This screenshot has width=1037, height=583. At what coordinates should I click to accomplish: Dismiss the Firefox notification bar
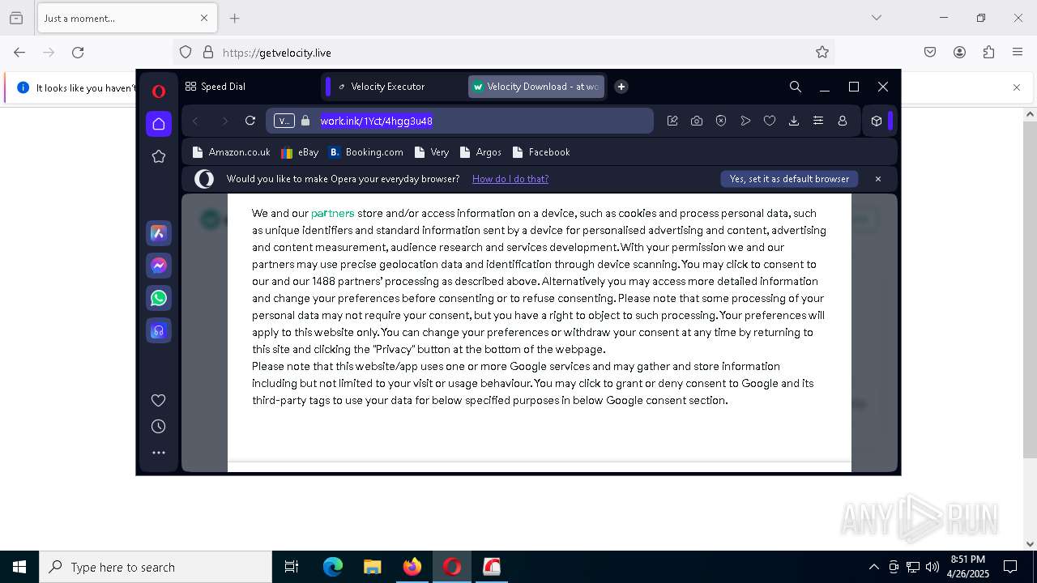point(1017,87)
